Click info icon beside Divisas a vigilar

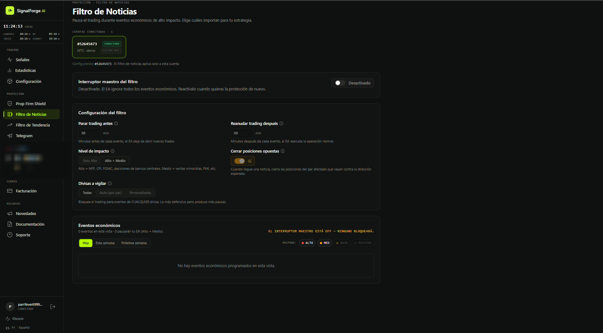tap(110, 184)
